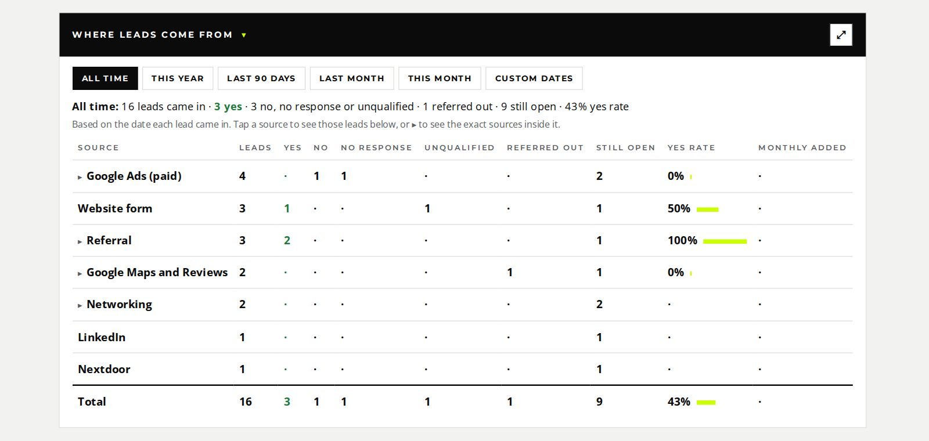Click the Leads count 4 for Google Ads
The width and height of the screenshot is (929, 441).
click(242, 176)
